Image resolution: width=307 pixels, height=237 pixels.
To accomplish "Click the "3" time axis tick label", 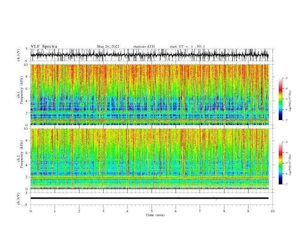I will tap(103, 211).
